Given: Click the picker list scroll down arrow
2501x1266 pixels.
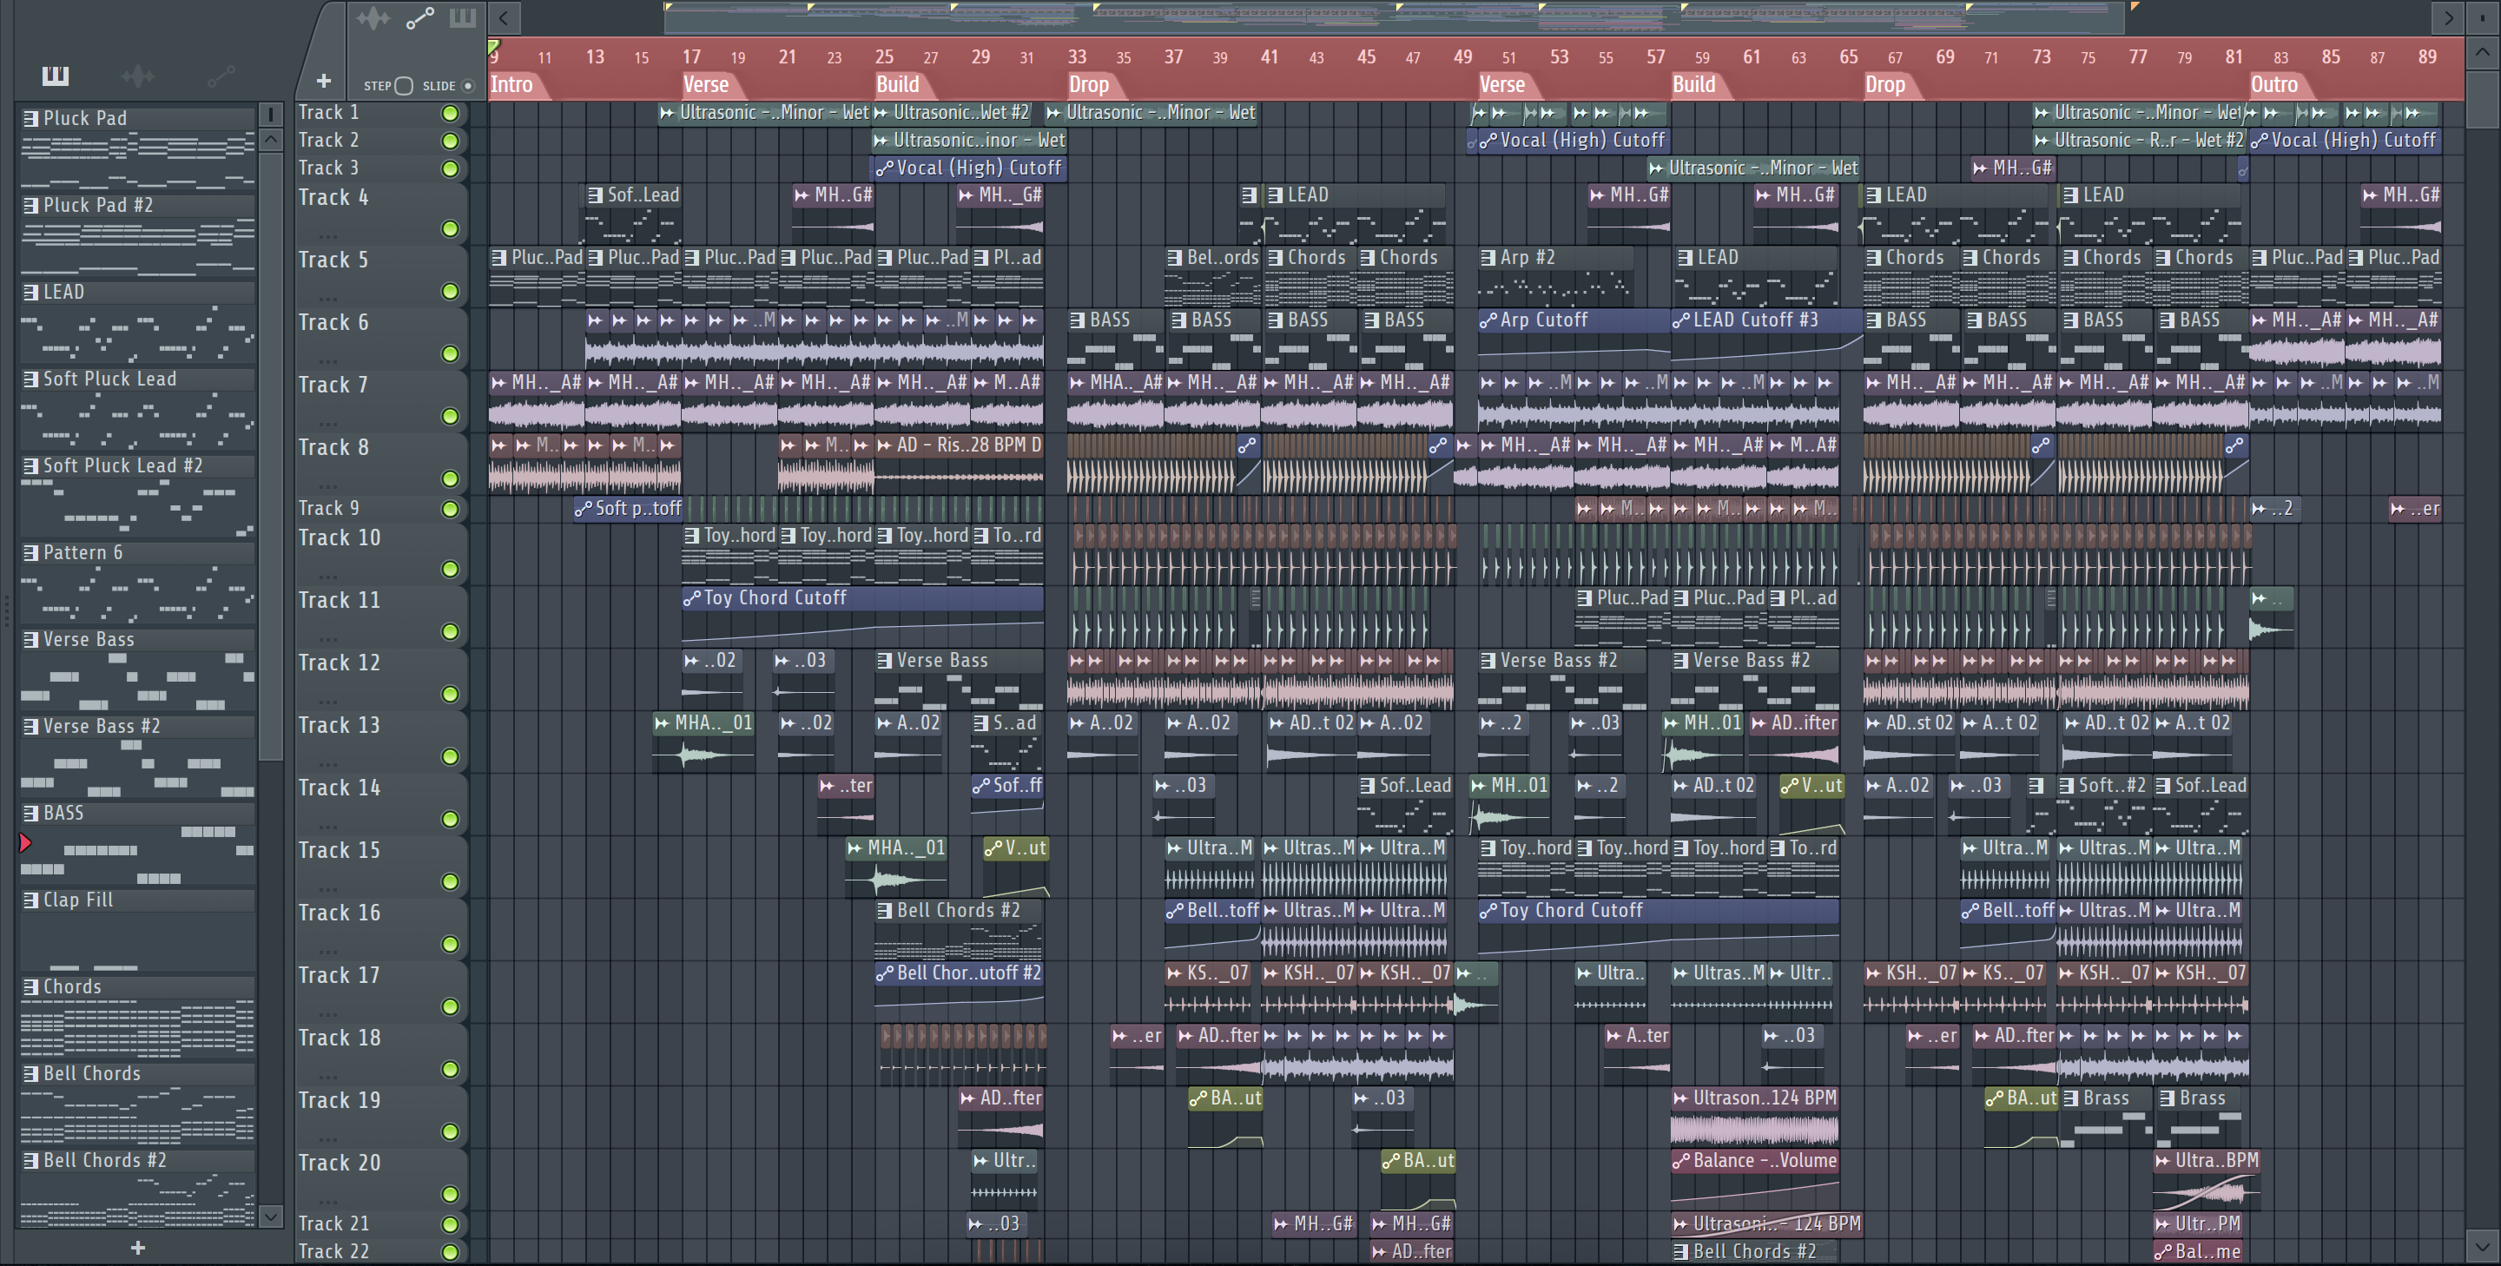Looking at the screenshot, I should click(x=271, y=1217).
